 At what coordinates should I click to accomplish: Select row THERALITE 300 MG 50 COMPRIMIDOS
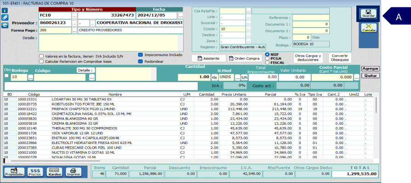click(x=188, y=128)
